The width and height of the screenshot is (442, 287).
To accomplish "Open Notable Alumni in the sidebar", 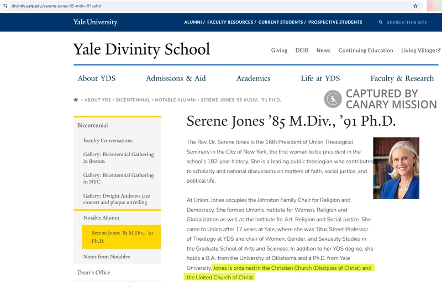I will [101, 217].
